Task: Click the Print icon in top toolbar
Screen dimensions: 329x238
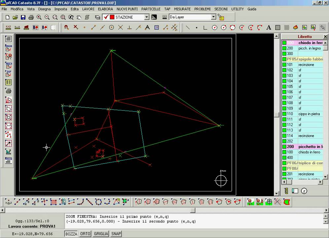Action: (31, 17)
